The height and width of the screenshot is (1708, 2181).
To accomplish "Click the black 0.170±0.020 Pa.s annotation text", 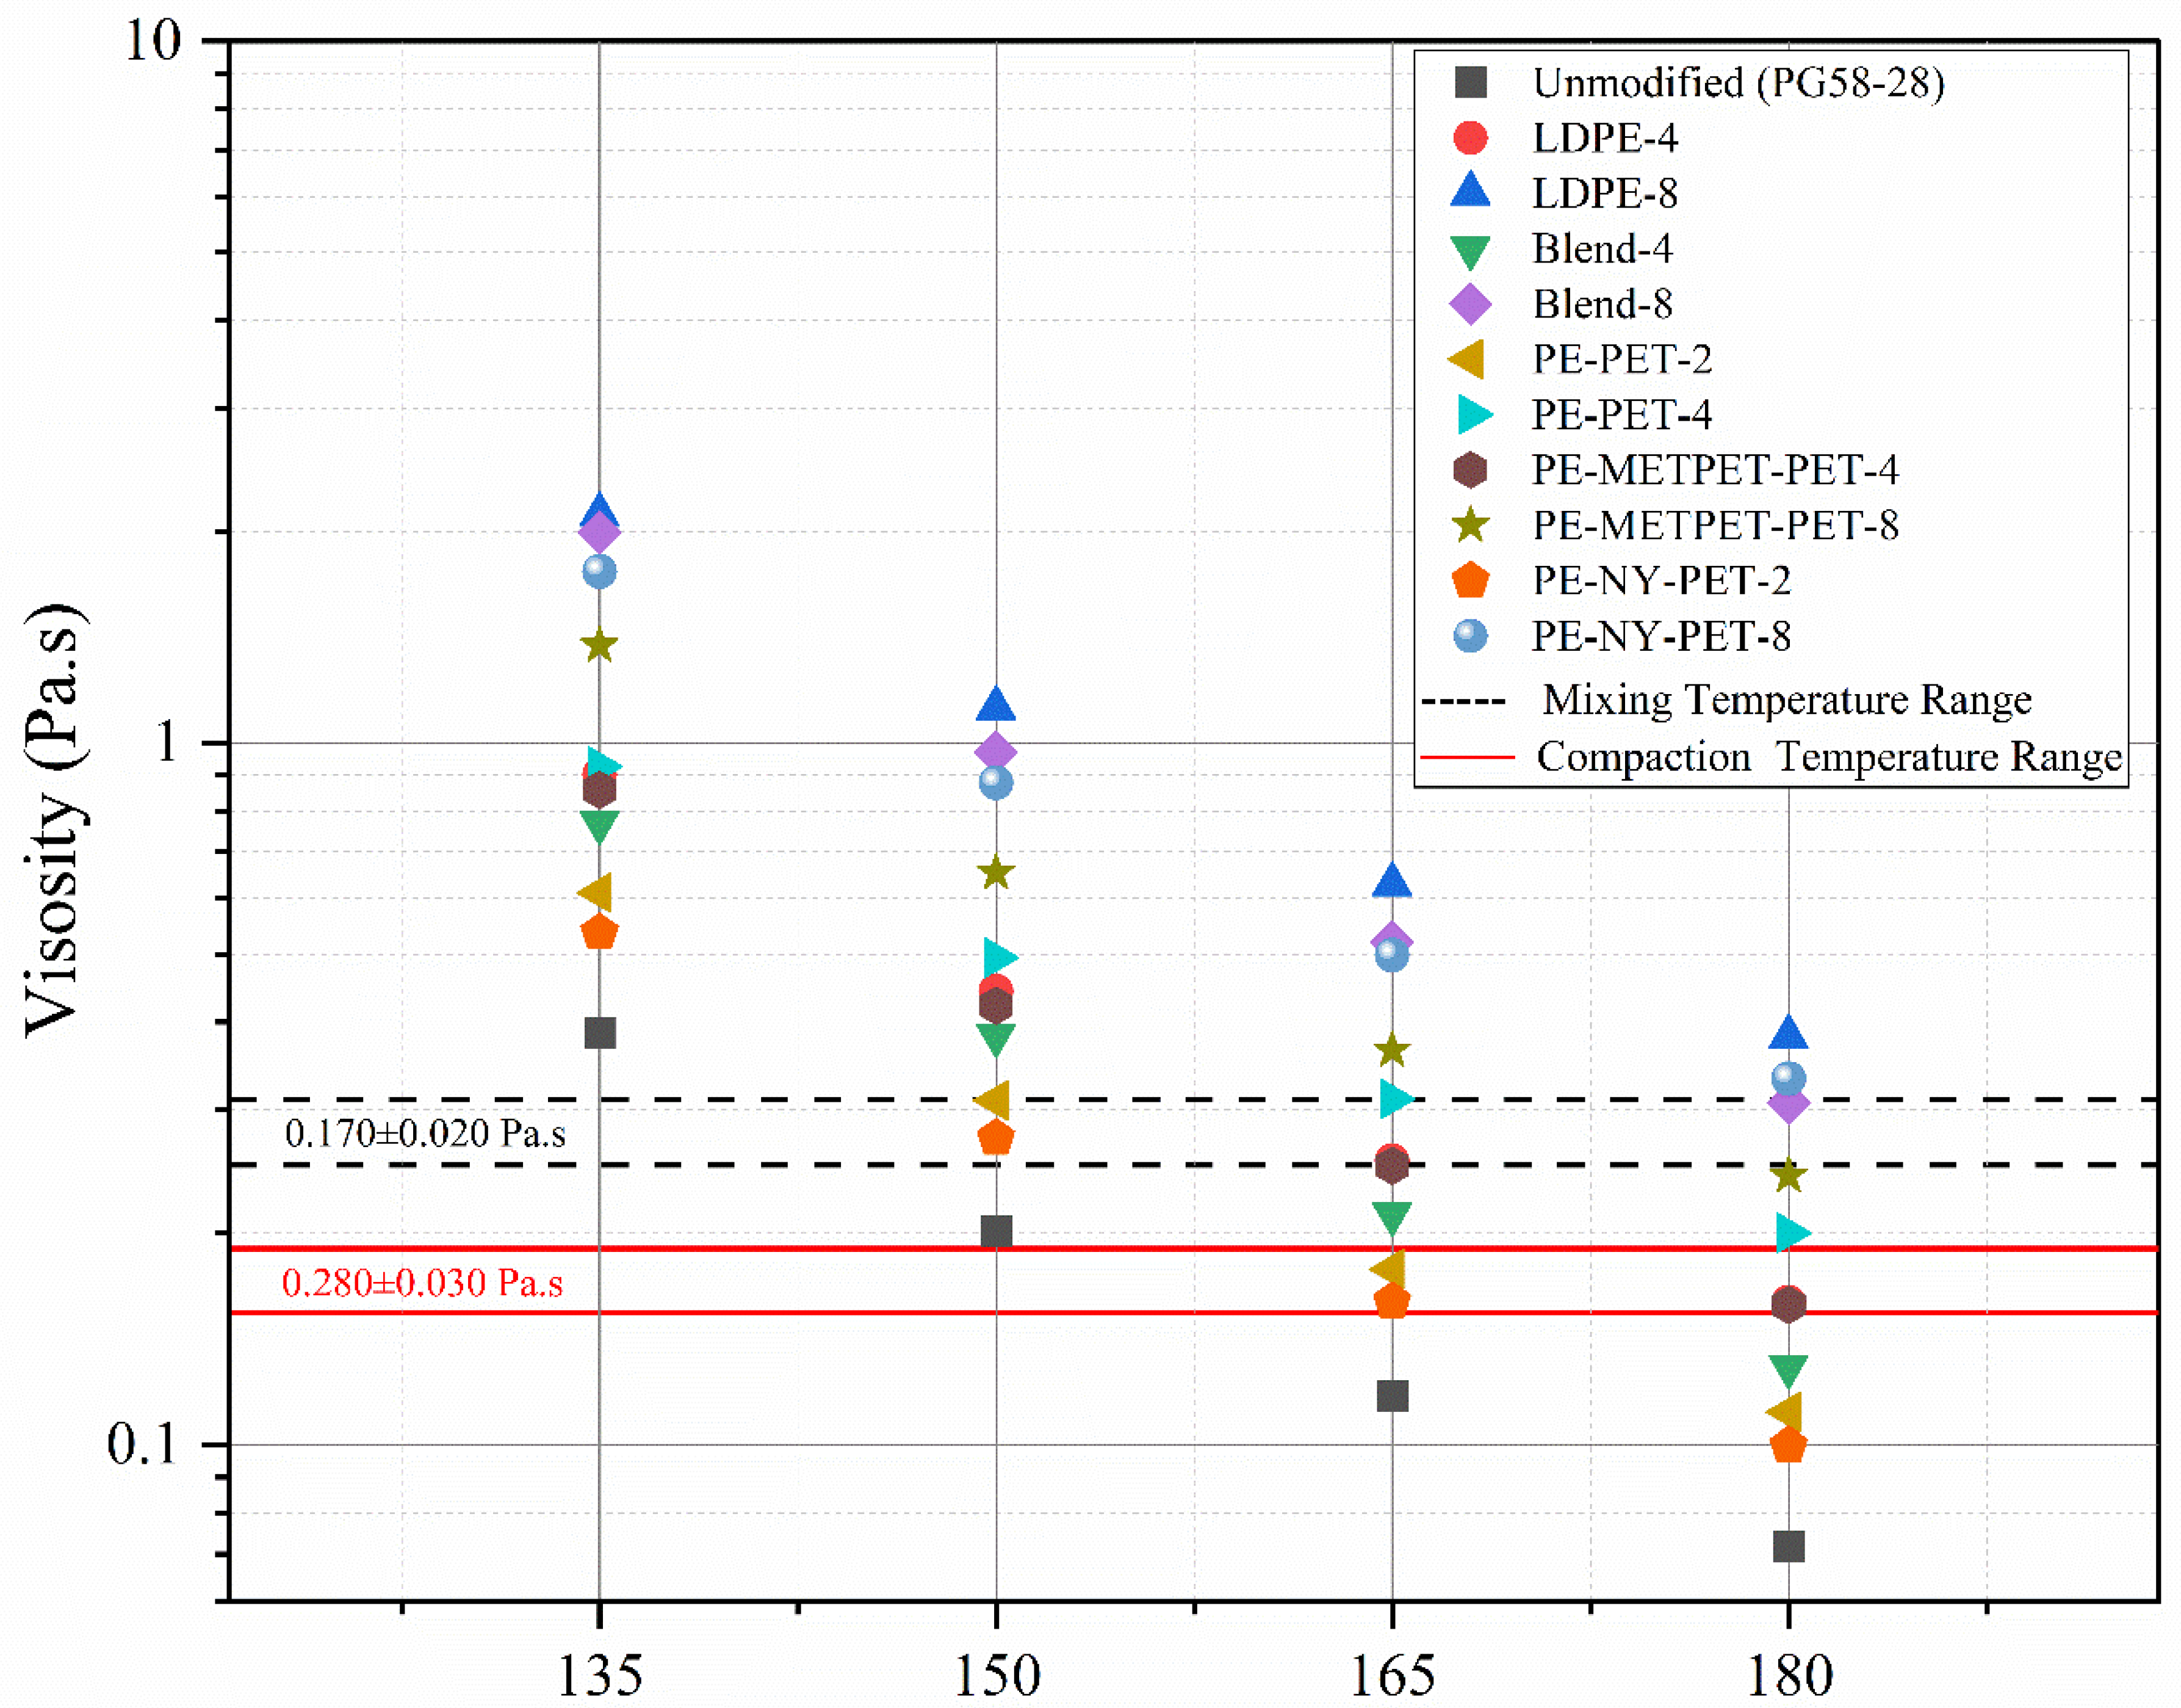I will pyautogui.click(x=425, y=1133).
